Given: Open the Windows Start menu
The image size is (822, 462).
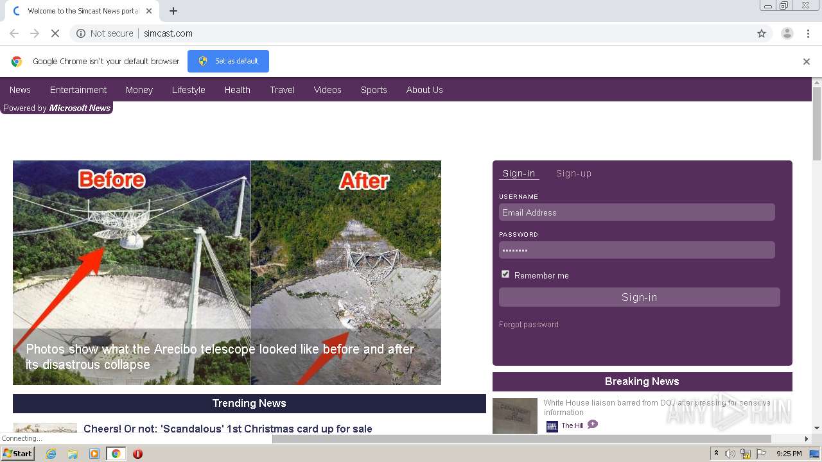Looking at the screenshot, I should point(17,454).
